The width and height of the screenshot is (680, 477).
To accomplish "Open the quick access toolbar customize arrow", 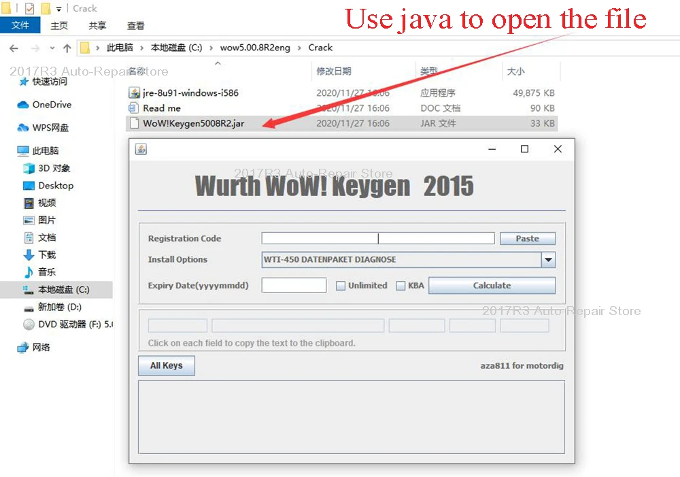I will coord(59,9).
